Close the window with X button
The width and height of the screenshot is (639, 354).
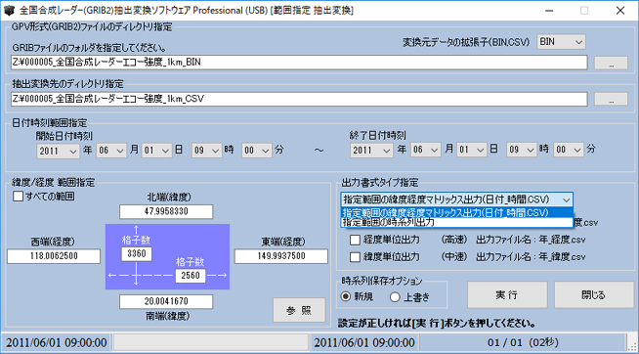[x=620, y=11]
